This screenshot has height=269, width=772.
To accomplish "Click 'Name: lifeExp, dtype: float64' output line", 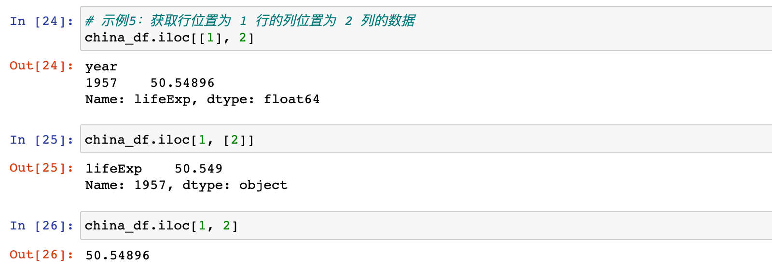I will (202, 99).
